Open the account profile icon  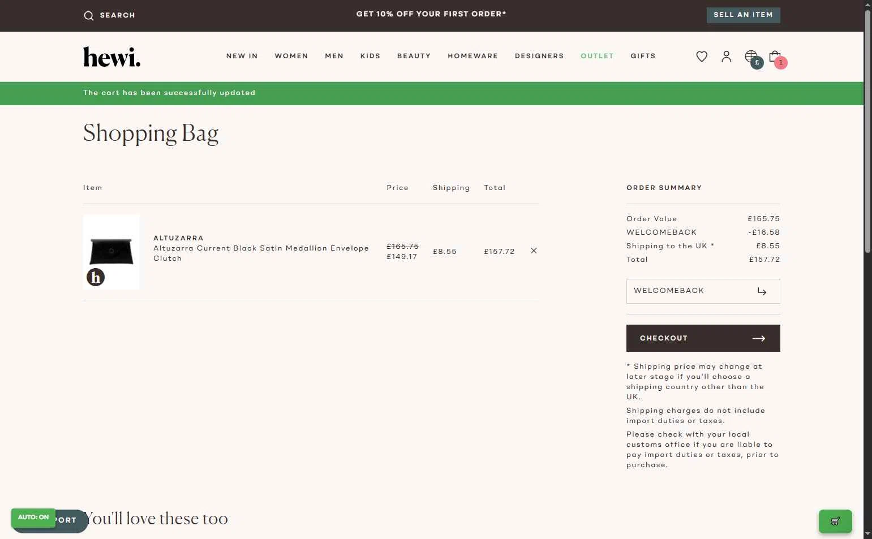coord(727,57)
